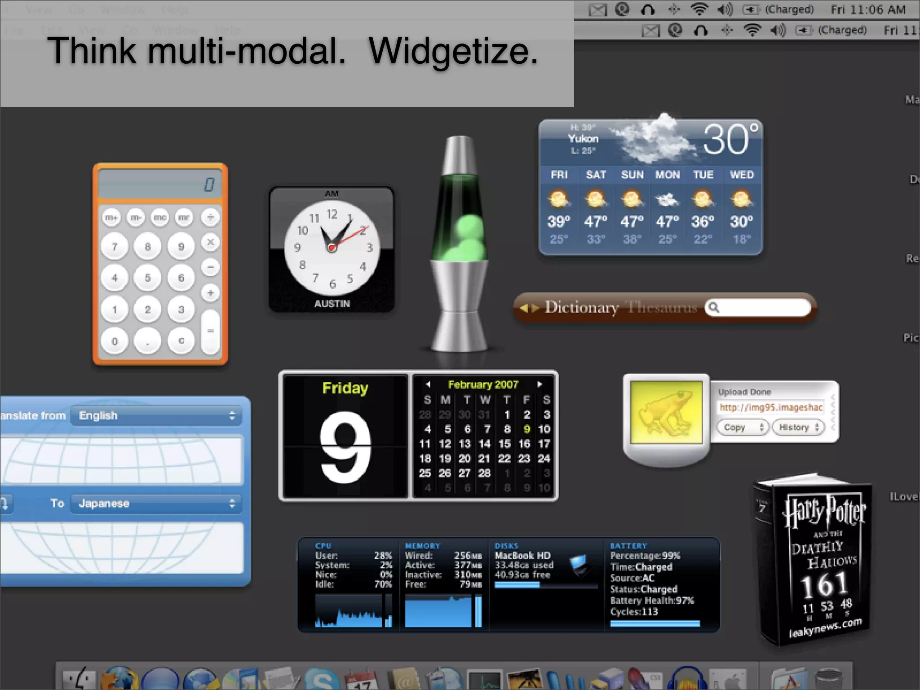Click the Dictionary search input field
The image size is (920, 690).
(758, 308)
